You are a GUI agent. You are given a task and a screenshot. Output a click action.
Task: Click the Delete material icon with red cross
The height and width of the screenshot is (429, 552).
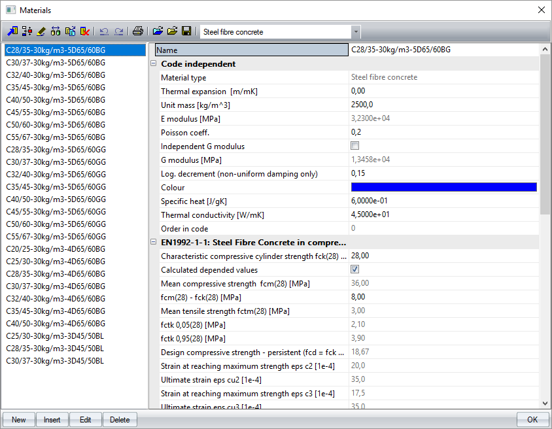click(x=84, y=30)
